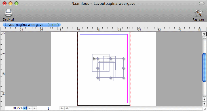Go to the previous page
This screenshot has width=207, height=111.
click(34, 108)
